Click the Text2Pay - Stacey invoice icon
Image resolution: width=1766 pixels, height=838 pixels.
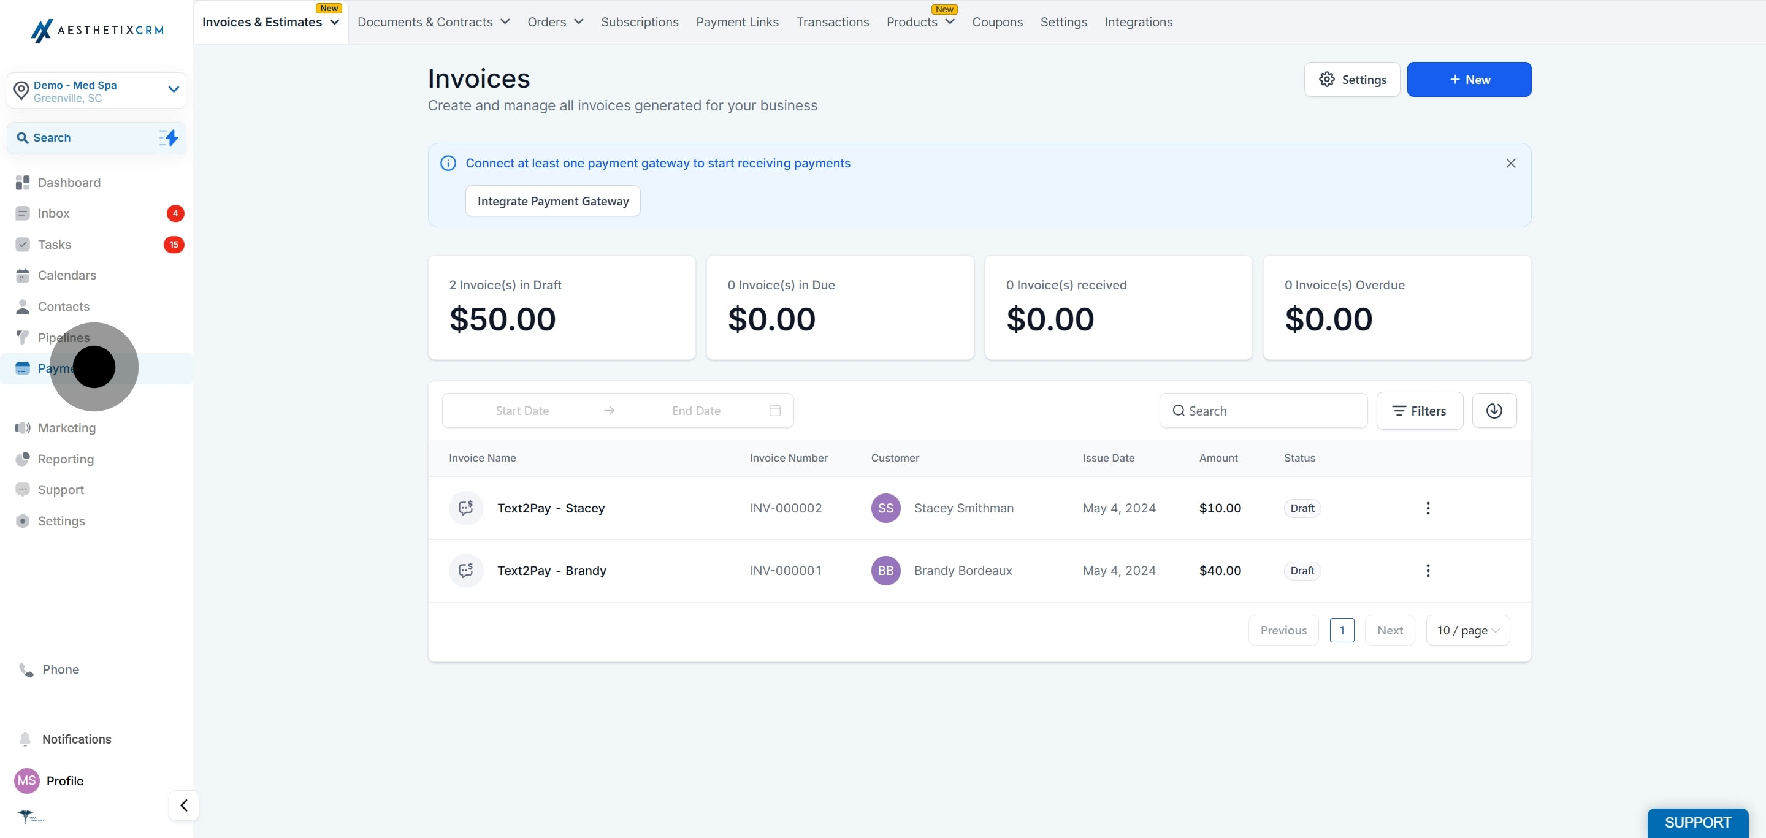pyautogui.click(x=466, y=508)
